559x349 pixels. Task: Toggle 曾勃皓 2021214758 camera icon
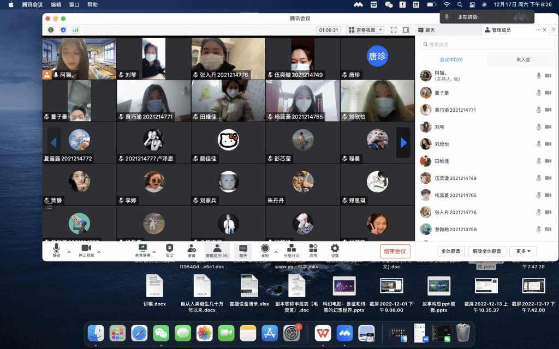click(548, 230)
